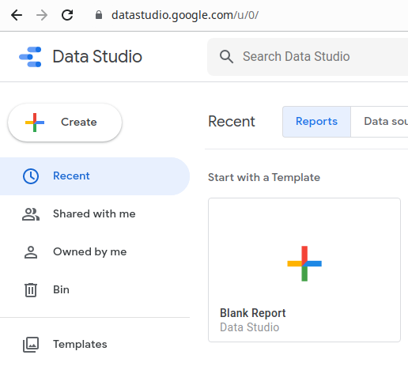
Task: Click the Recent heading text
Action: pos(232,122)
